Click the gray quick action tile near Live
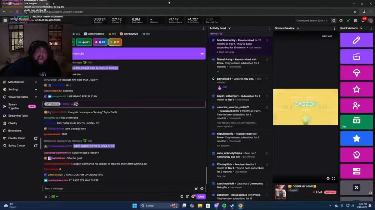The height and width of the screenshot is (210, 375). (x=356, y=188)
